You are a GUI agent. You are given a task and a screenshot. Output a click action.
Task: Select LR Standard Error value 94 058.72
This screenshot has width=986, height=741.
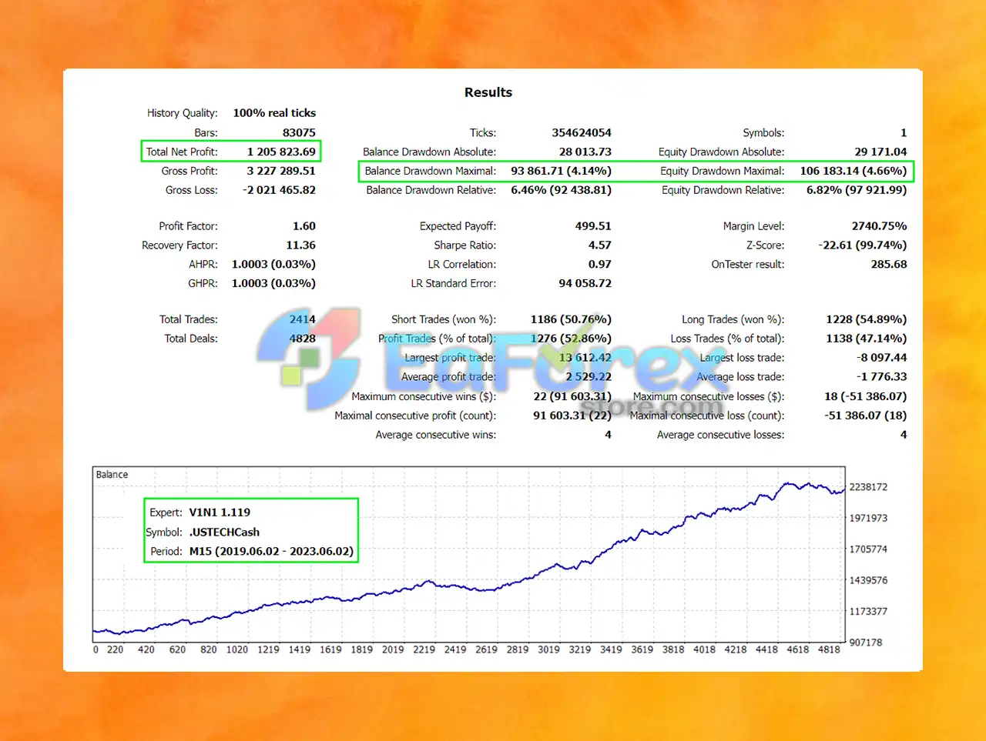(x=585, y=283)
